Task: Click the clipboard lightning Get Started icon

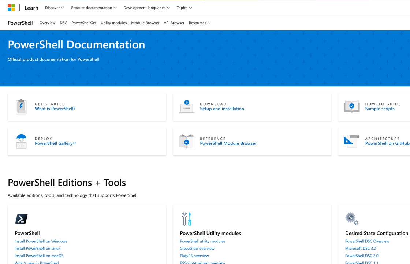Action: pos(21,107)
